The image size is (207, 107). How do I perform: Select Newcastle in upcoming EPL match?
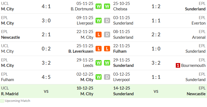pyautogui.click(x=196, y=94)
